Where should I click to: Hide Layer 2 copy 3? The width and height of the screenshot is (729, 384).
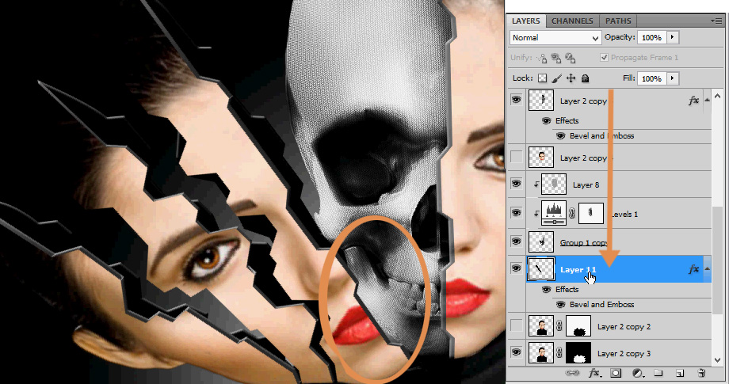516,352
